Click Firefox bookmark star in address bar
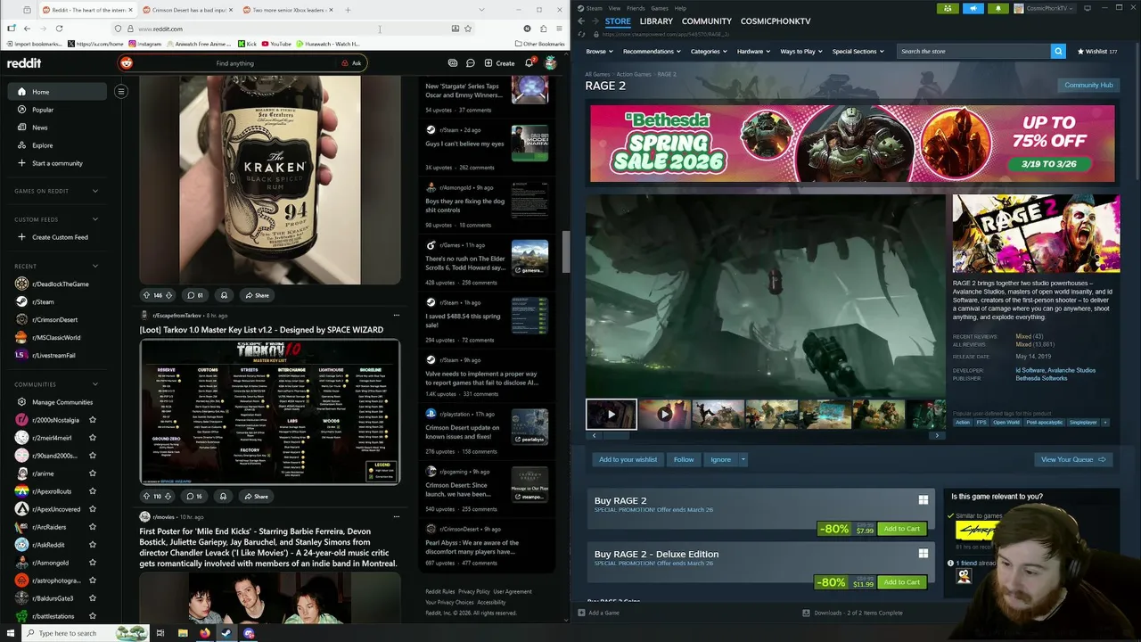This screenshot has height=642, width=1141. [468, 29]
